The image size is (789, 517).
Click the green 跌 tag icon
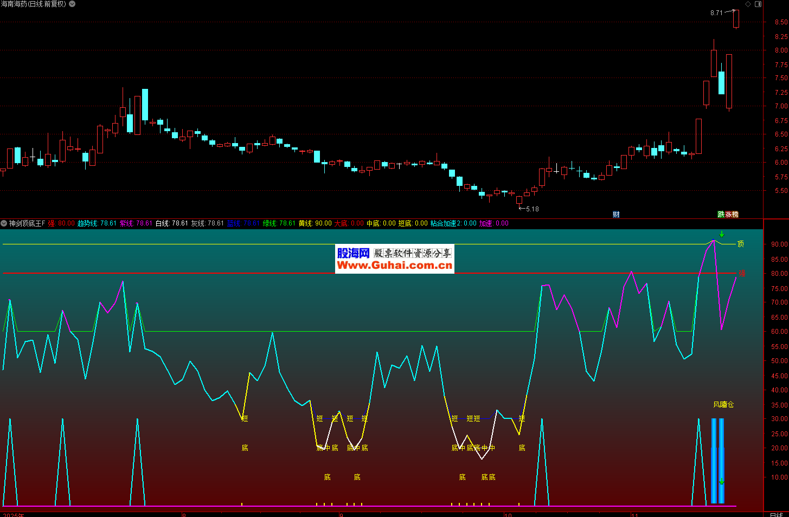(x=721, y=215)
